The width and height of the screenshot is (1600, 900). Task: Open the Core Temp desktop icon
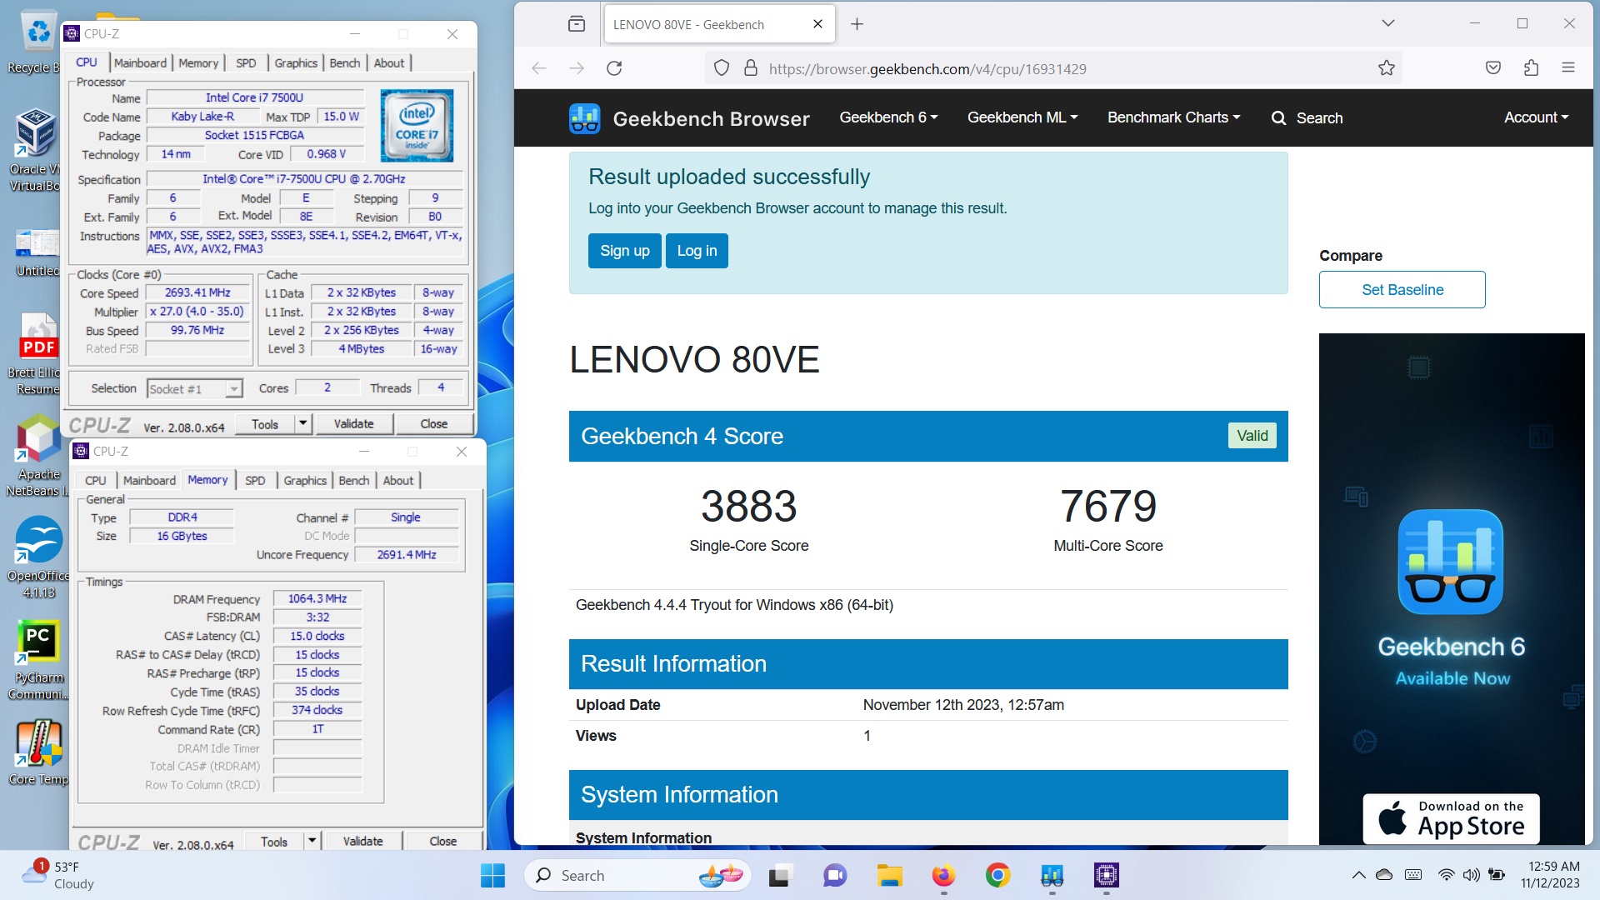pos(38,752)
